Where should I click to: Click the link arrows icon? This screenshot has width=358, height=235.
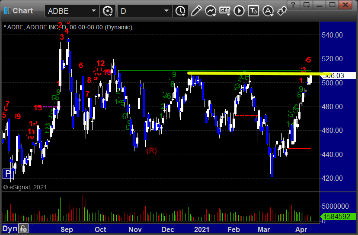coord(282,11)
